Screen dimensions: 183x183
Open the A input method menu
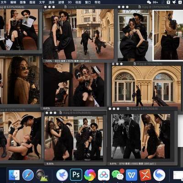point(180,2)
